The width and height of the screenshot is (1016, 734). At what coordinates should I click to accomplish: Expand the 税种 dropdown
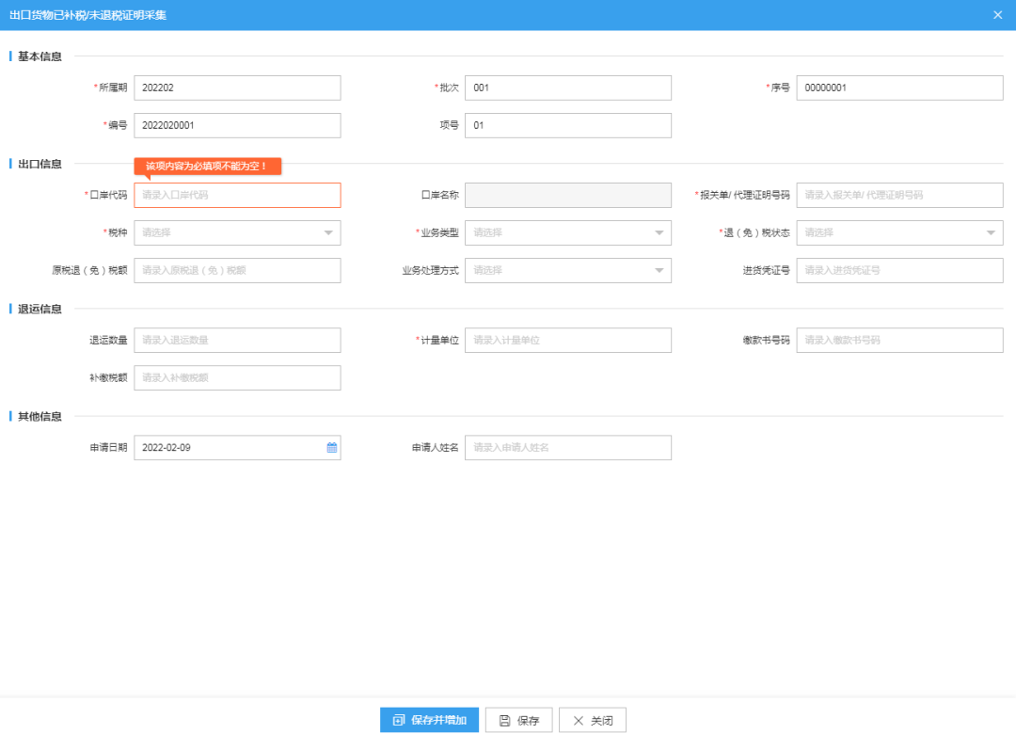pyautogui.click(x=237, y=232)
